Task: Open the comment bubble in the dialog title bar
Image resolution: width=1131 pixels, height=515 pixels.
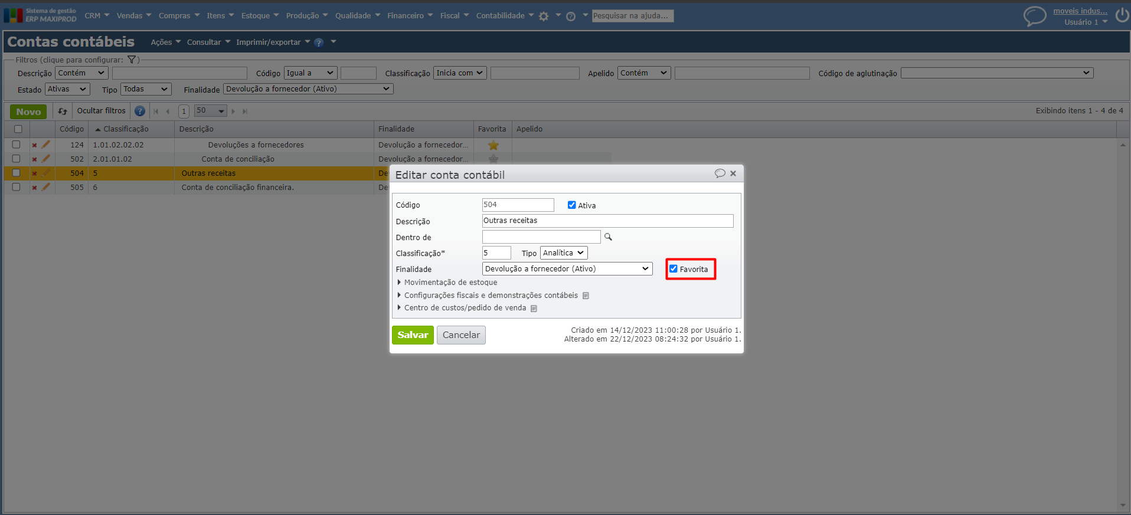Action: pos(720,173)
